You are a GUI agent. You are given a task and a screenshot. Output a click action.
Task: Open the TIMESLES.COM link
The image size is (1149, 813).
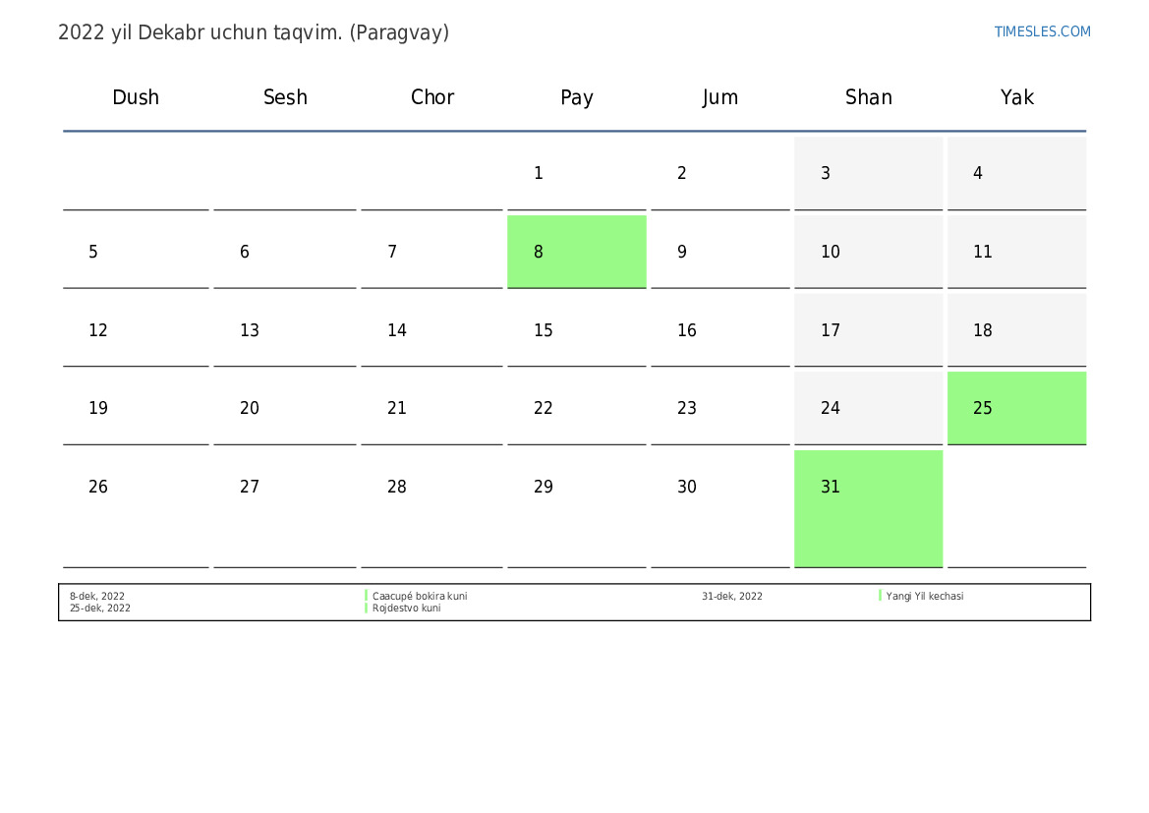click(x=1042, y=31)
